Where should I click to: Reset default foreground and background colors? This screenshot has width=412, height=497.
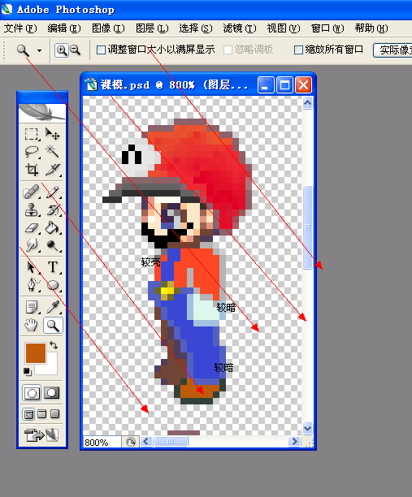click(28, 371)
